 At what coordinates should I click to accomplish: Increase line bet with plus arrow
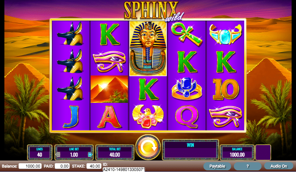pos(90,155)
